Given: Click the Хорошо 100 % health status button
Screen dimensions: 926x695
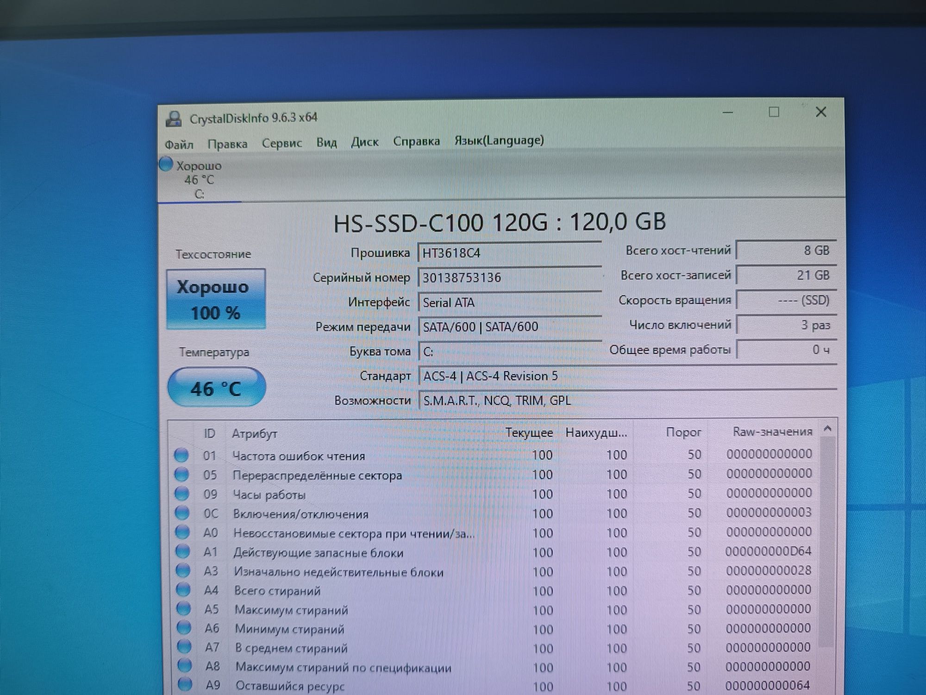Looking at the screenshot, I should pos(216,299).
